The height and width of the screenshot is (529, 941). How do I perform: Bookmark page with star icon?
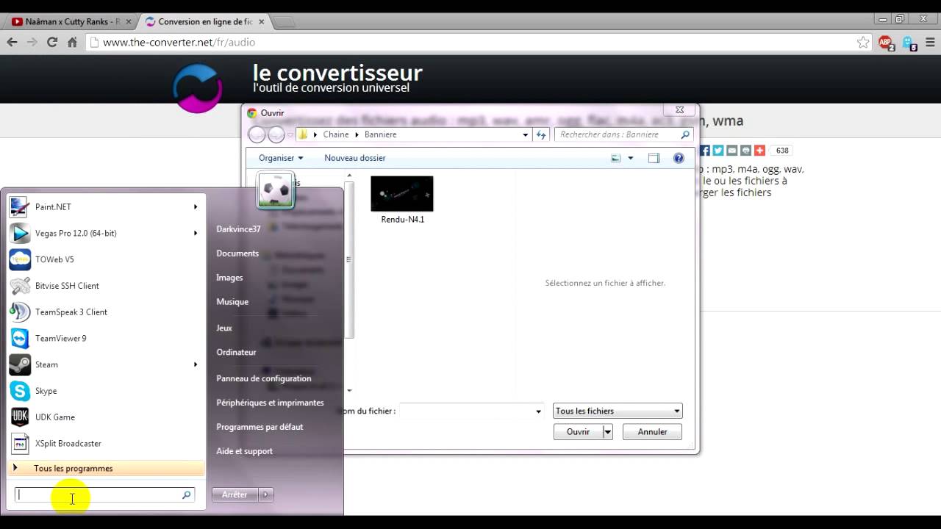point(863,43)
